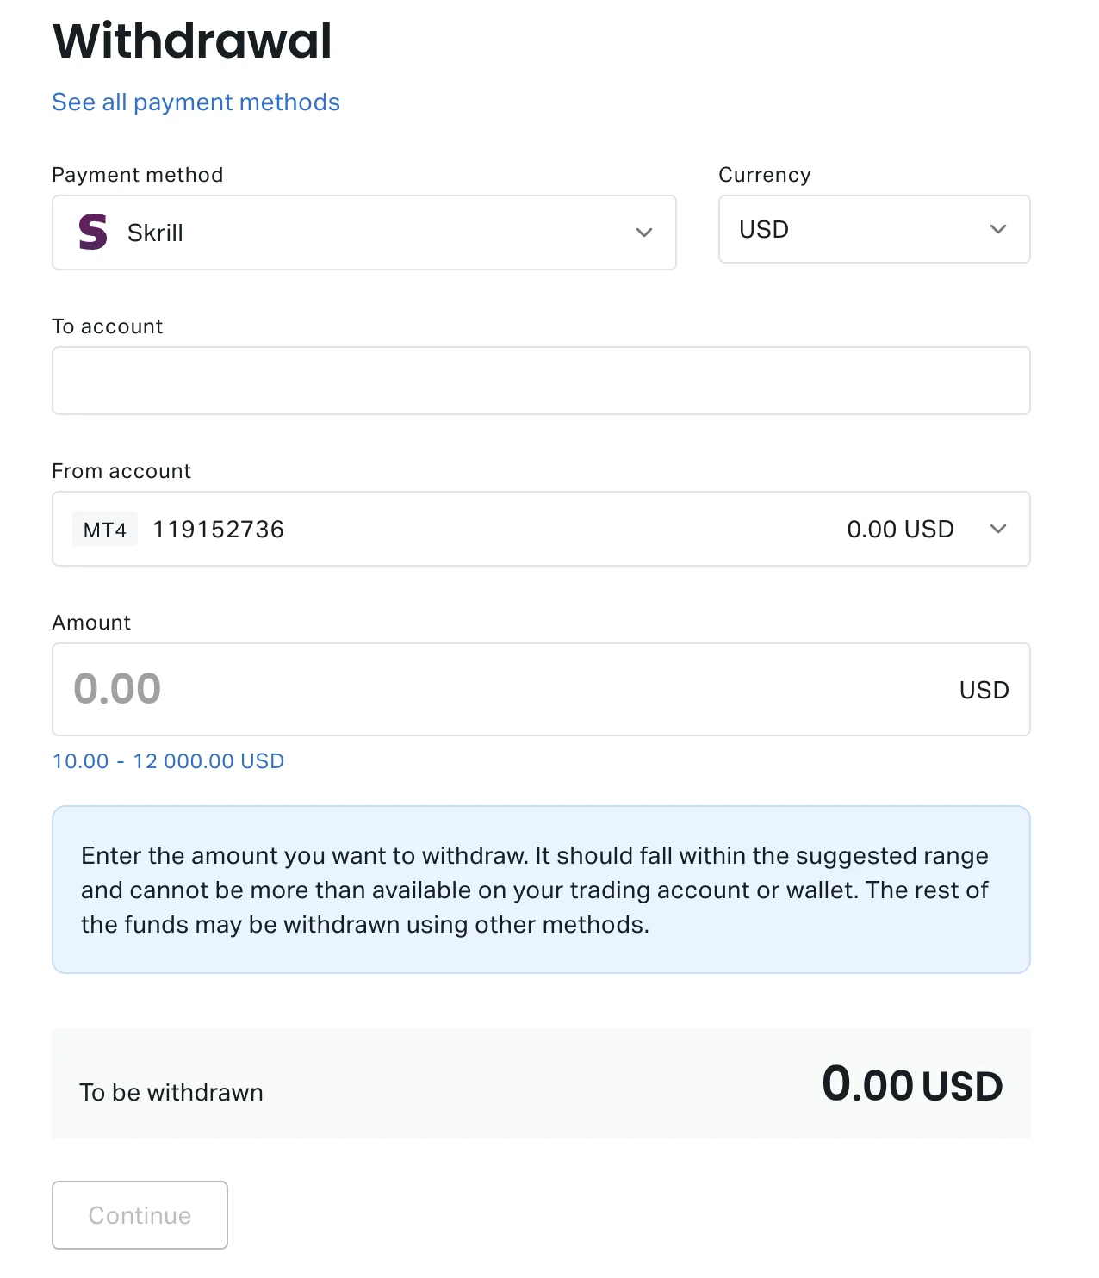
Task: Click the Amount field label
Action: tap(90, 622)
